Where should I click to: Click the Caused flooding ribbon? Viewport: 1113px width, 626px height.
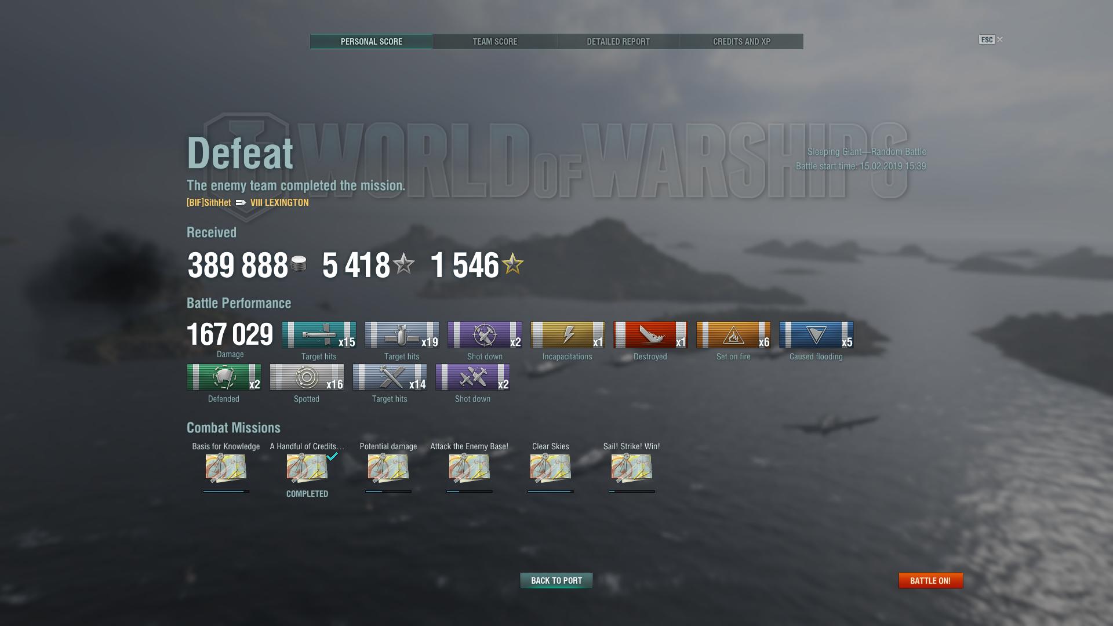point(816,335)
